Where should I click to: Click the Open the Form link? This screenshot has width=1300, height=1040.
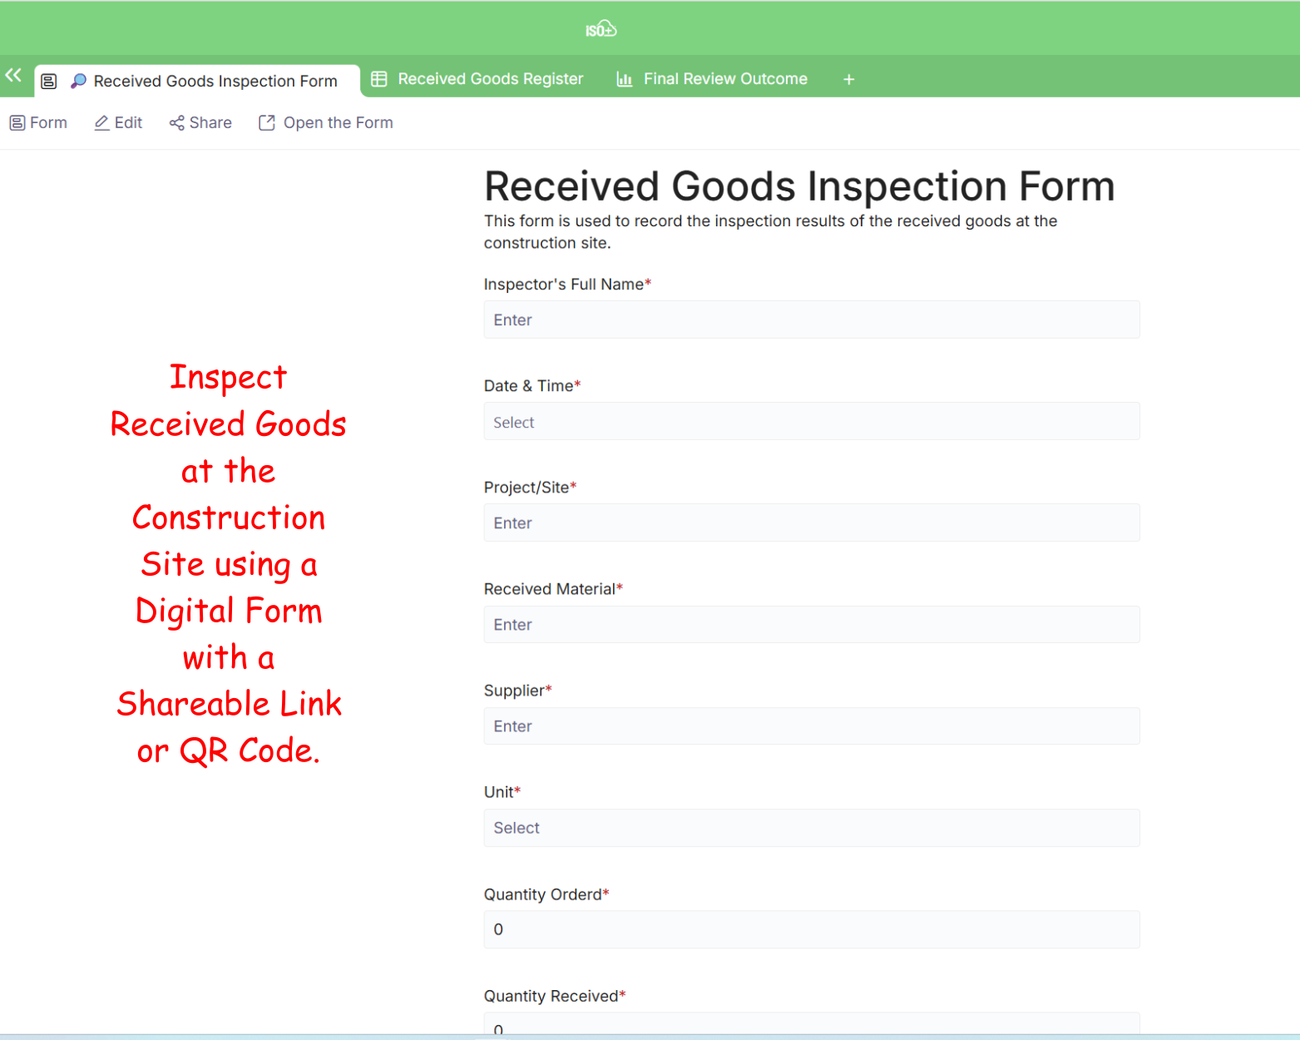pos(338,123)
